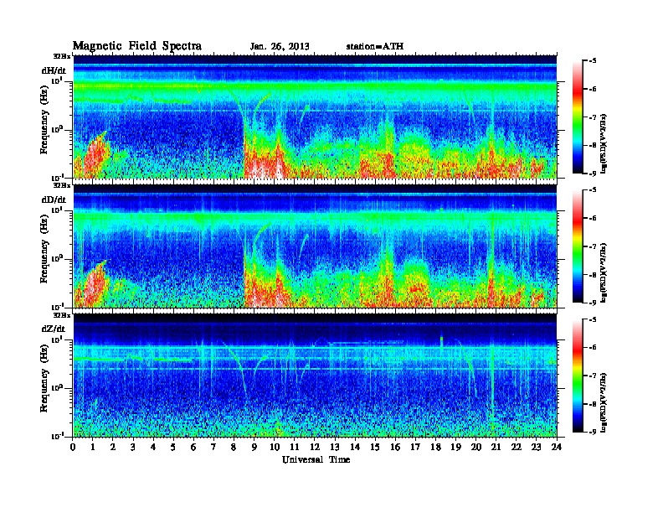Viewport: 663px width, 513px height.
Task: Click the 'Universal Time' axis label
Action: click(x=316, y=459)
